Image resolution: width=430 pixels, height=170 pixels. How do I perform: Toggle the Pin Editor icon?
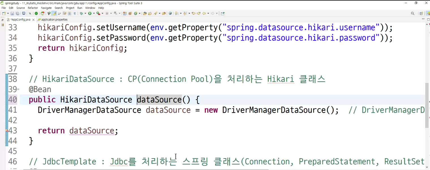pyautogui.click(x=223, y=13)
